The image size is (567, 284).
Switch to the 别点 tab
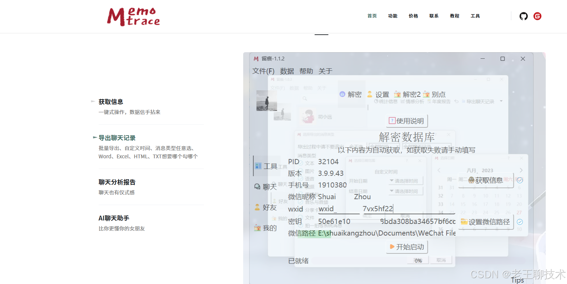pos(434,94)
